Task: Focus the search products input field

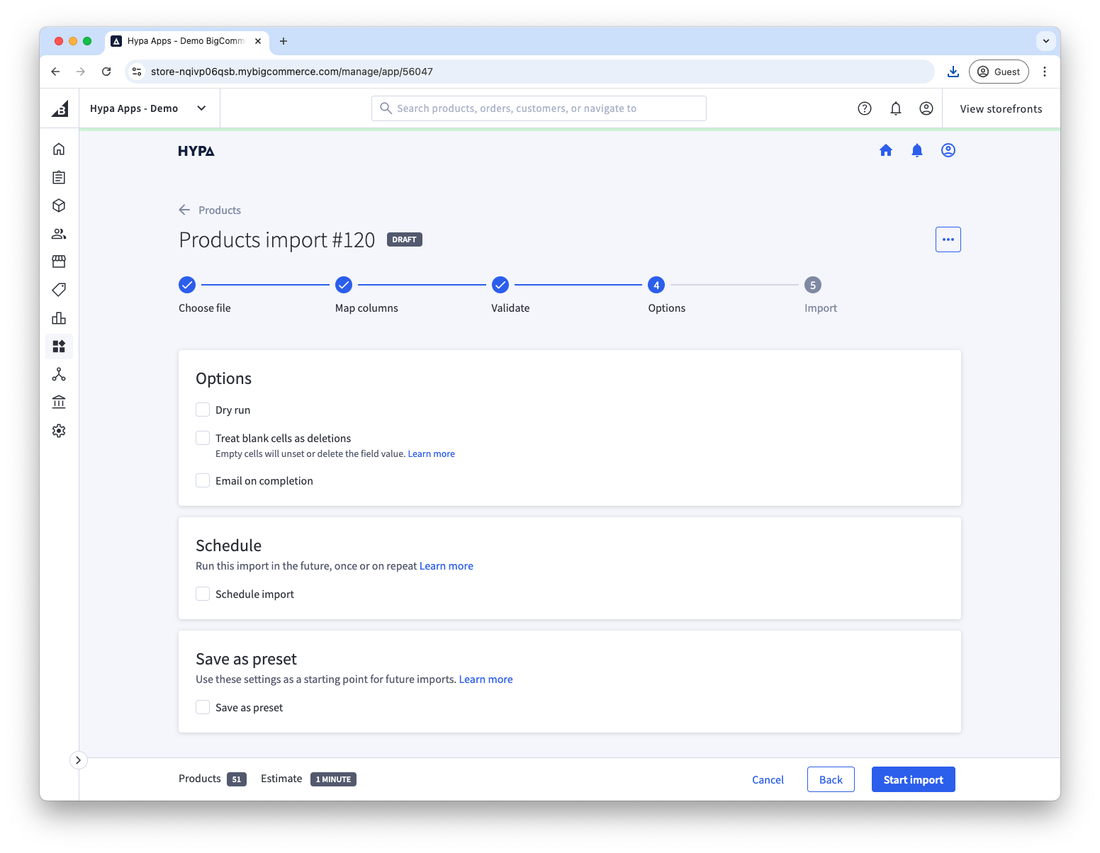Action: pos(539,108)
